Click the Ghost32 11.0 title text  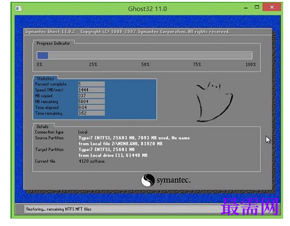click(148, 9)
